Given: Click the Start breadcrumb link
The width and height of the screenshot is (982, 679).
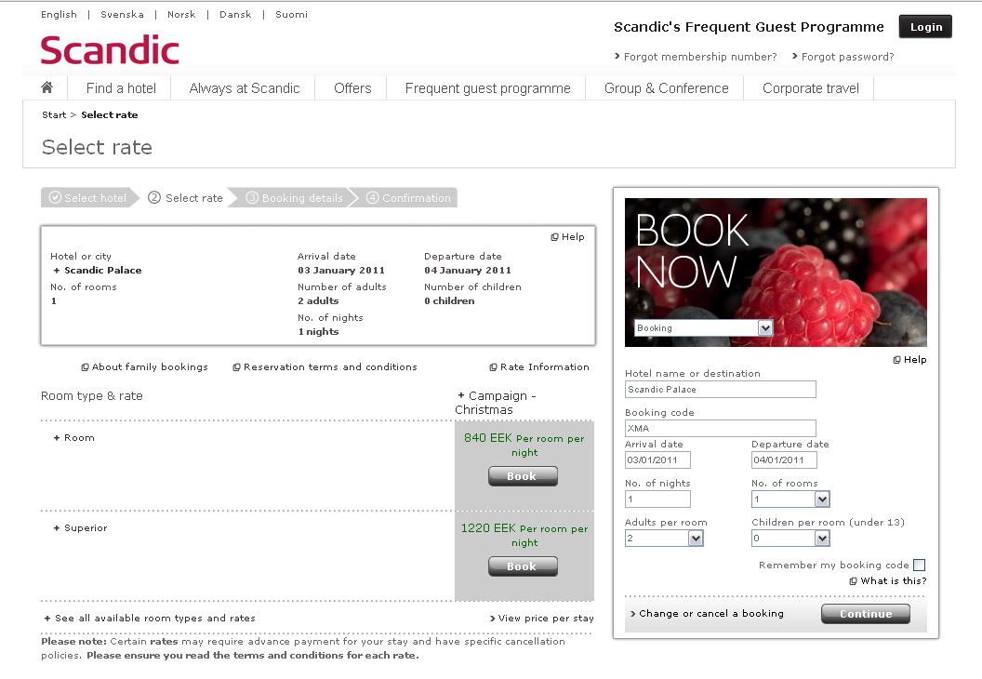Looking at the screenshot, I should 54,114.
